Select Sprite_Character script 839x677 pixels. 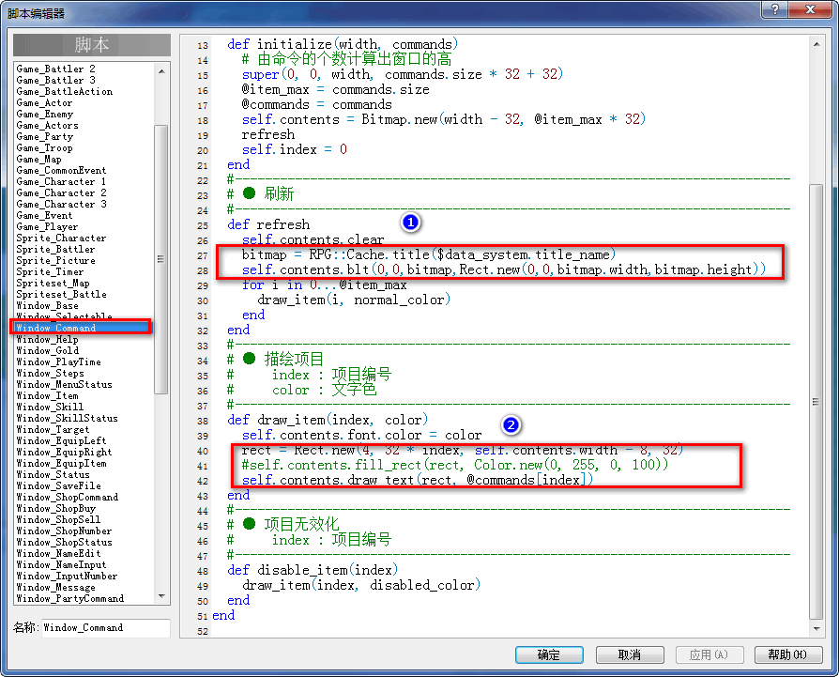[x=61, y=238]
